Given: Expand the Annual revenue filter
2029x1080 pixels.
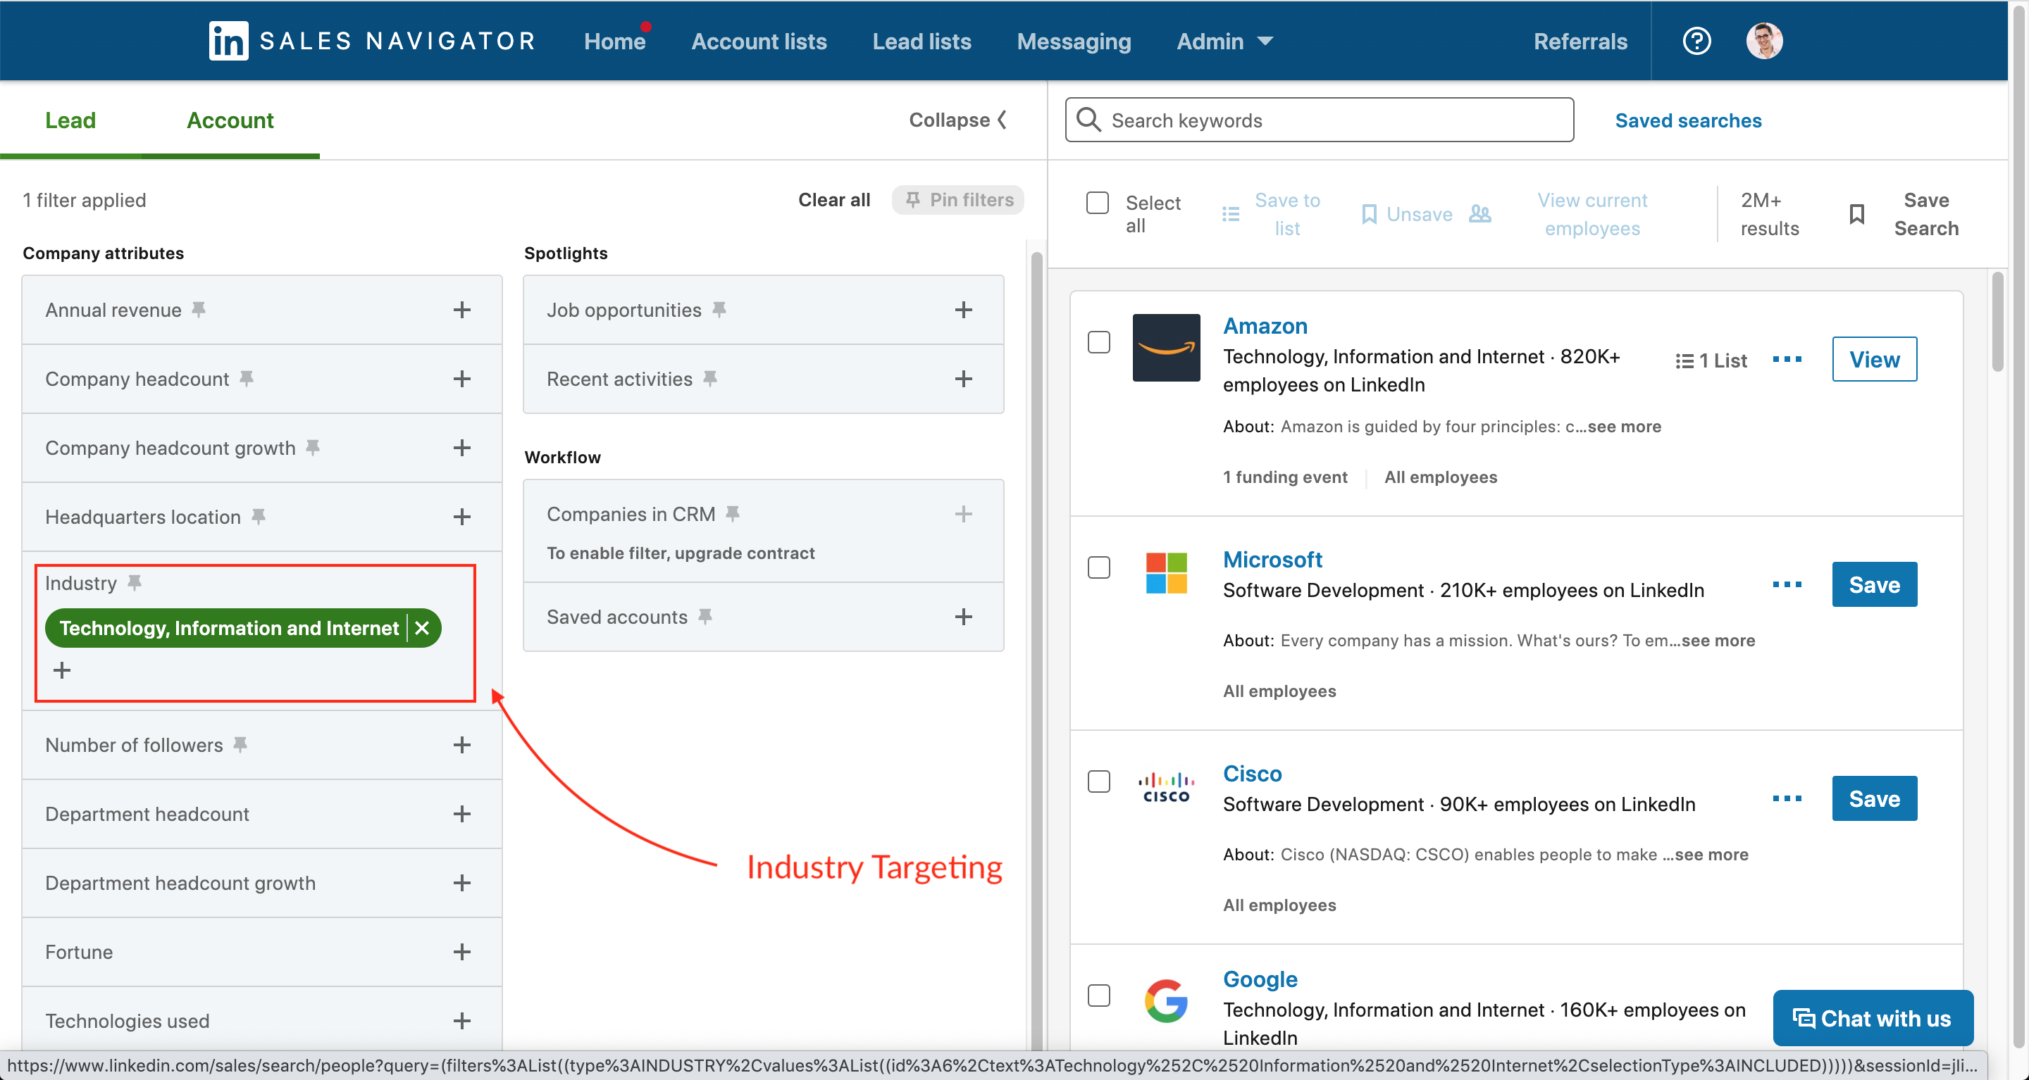Looking at the screenshot, I should click(463, 310).
